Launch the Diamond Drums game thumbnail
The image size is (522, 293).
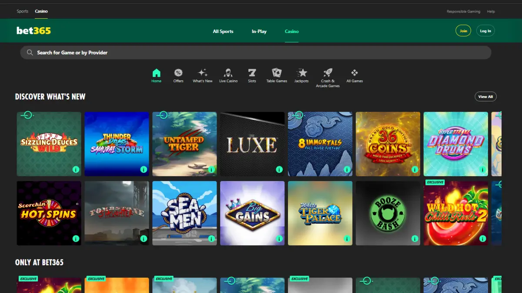[x=456, y=144]
